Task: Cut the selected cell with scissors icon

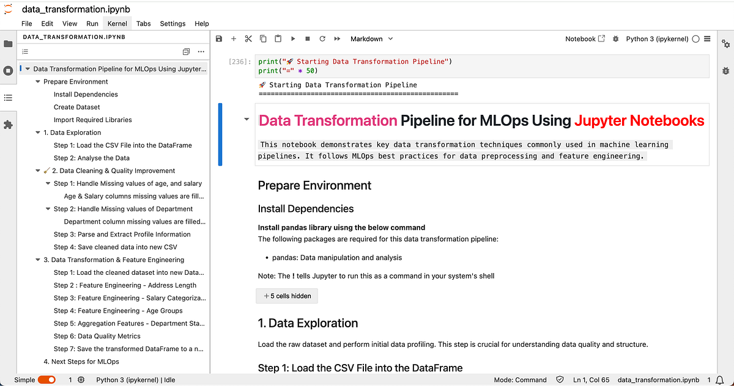Action: 248,38
